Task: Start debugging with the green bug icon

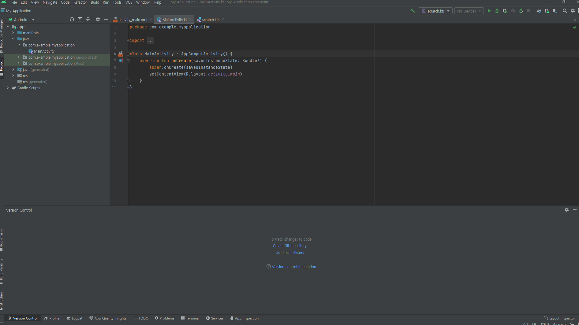Action: [497, 11]
